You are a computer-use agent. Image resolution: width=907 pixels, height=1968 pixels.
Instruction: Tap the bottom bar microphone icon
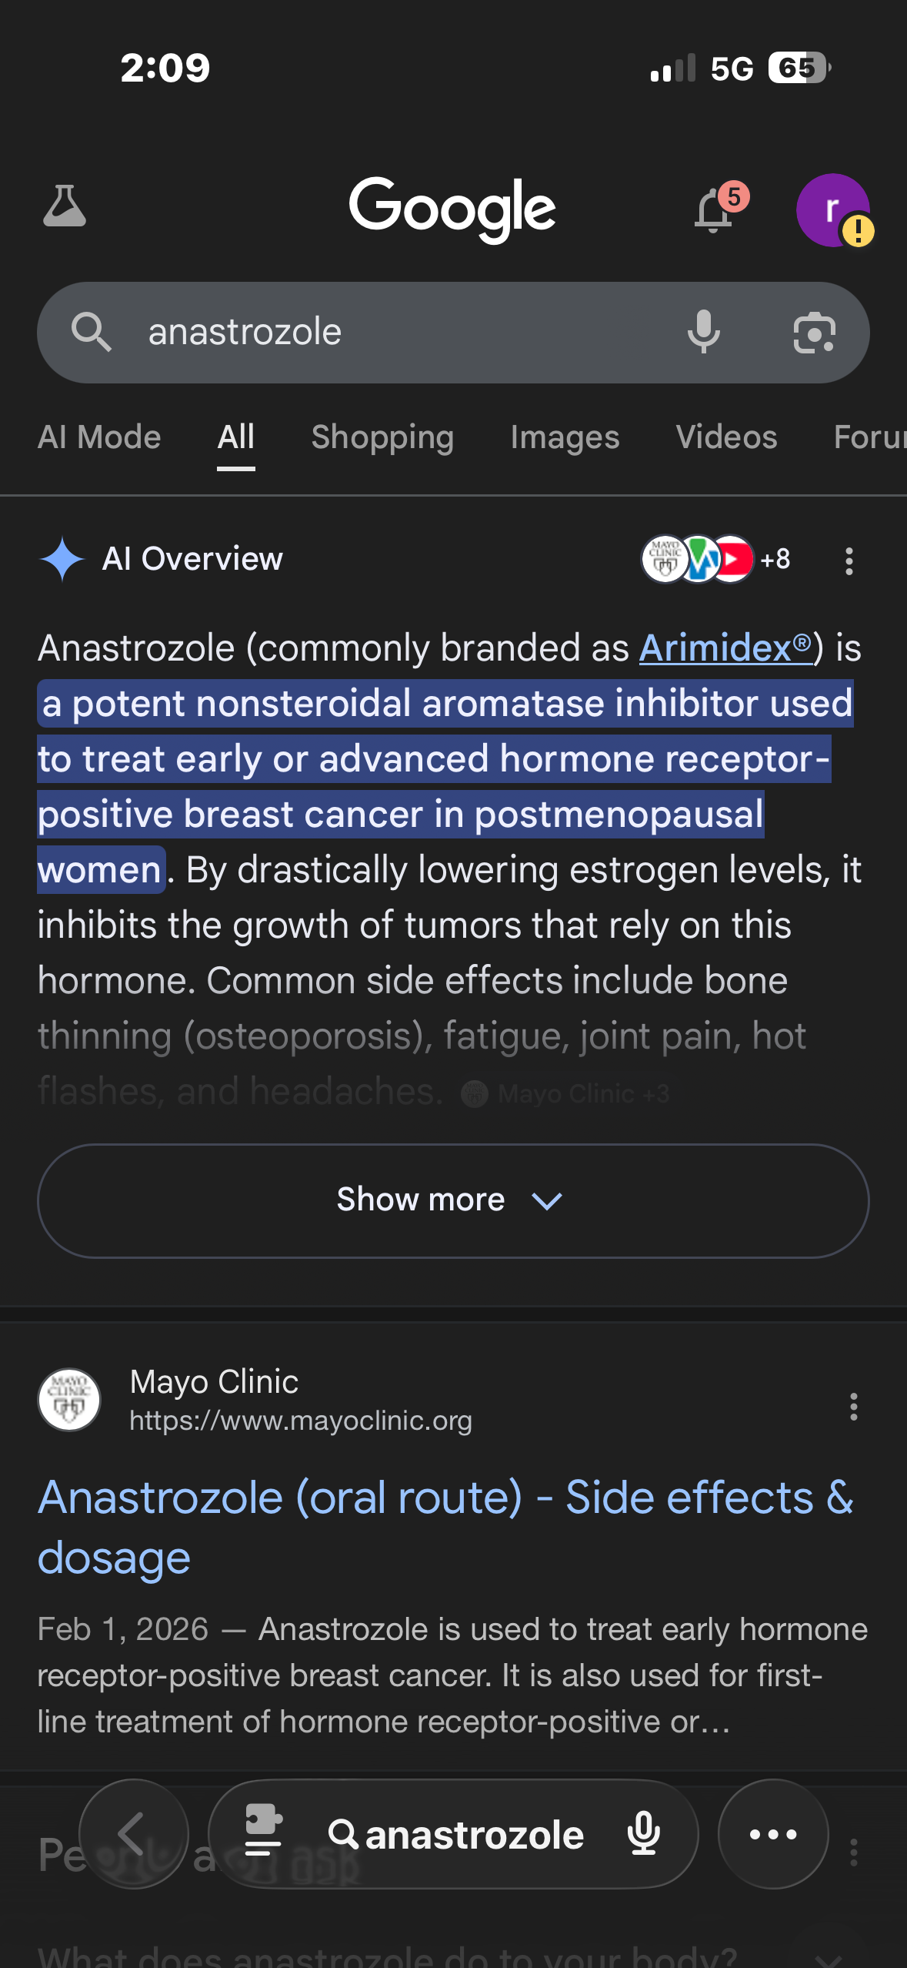tap(643, 1833)
